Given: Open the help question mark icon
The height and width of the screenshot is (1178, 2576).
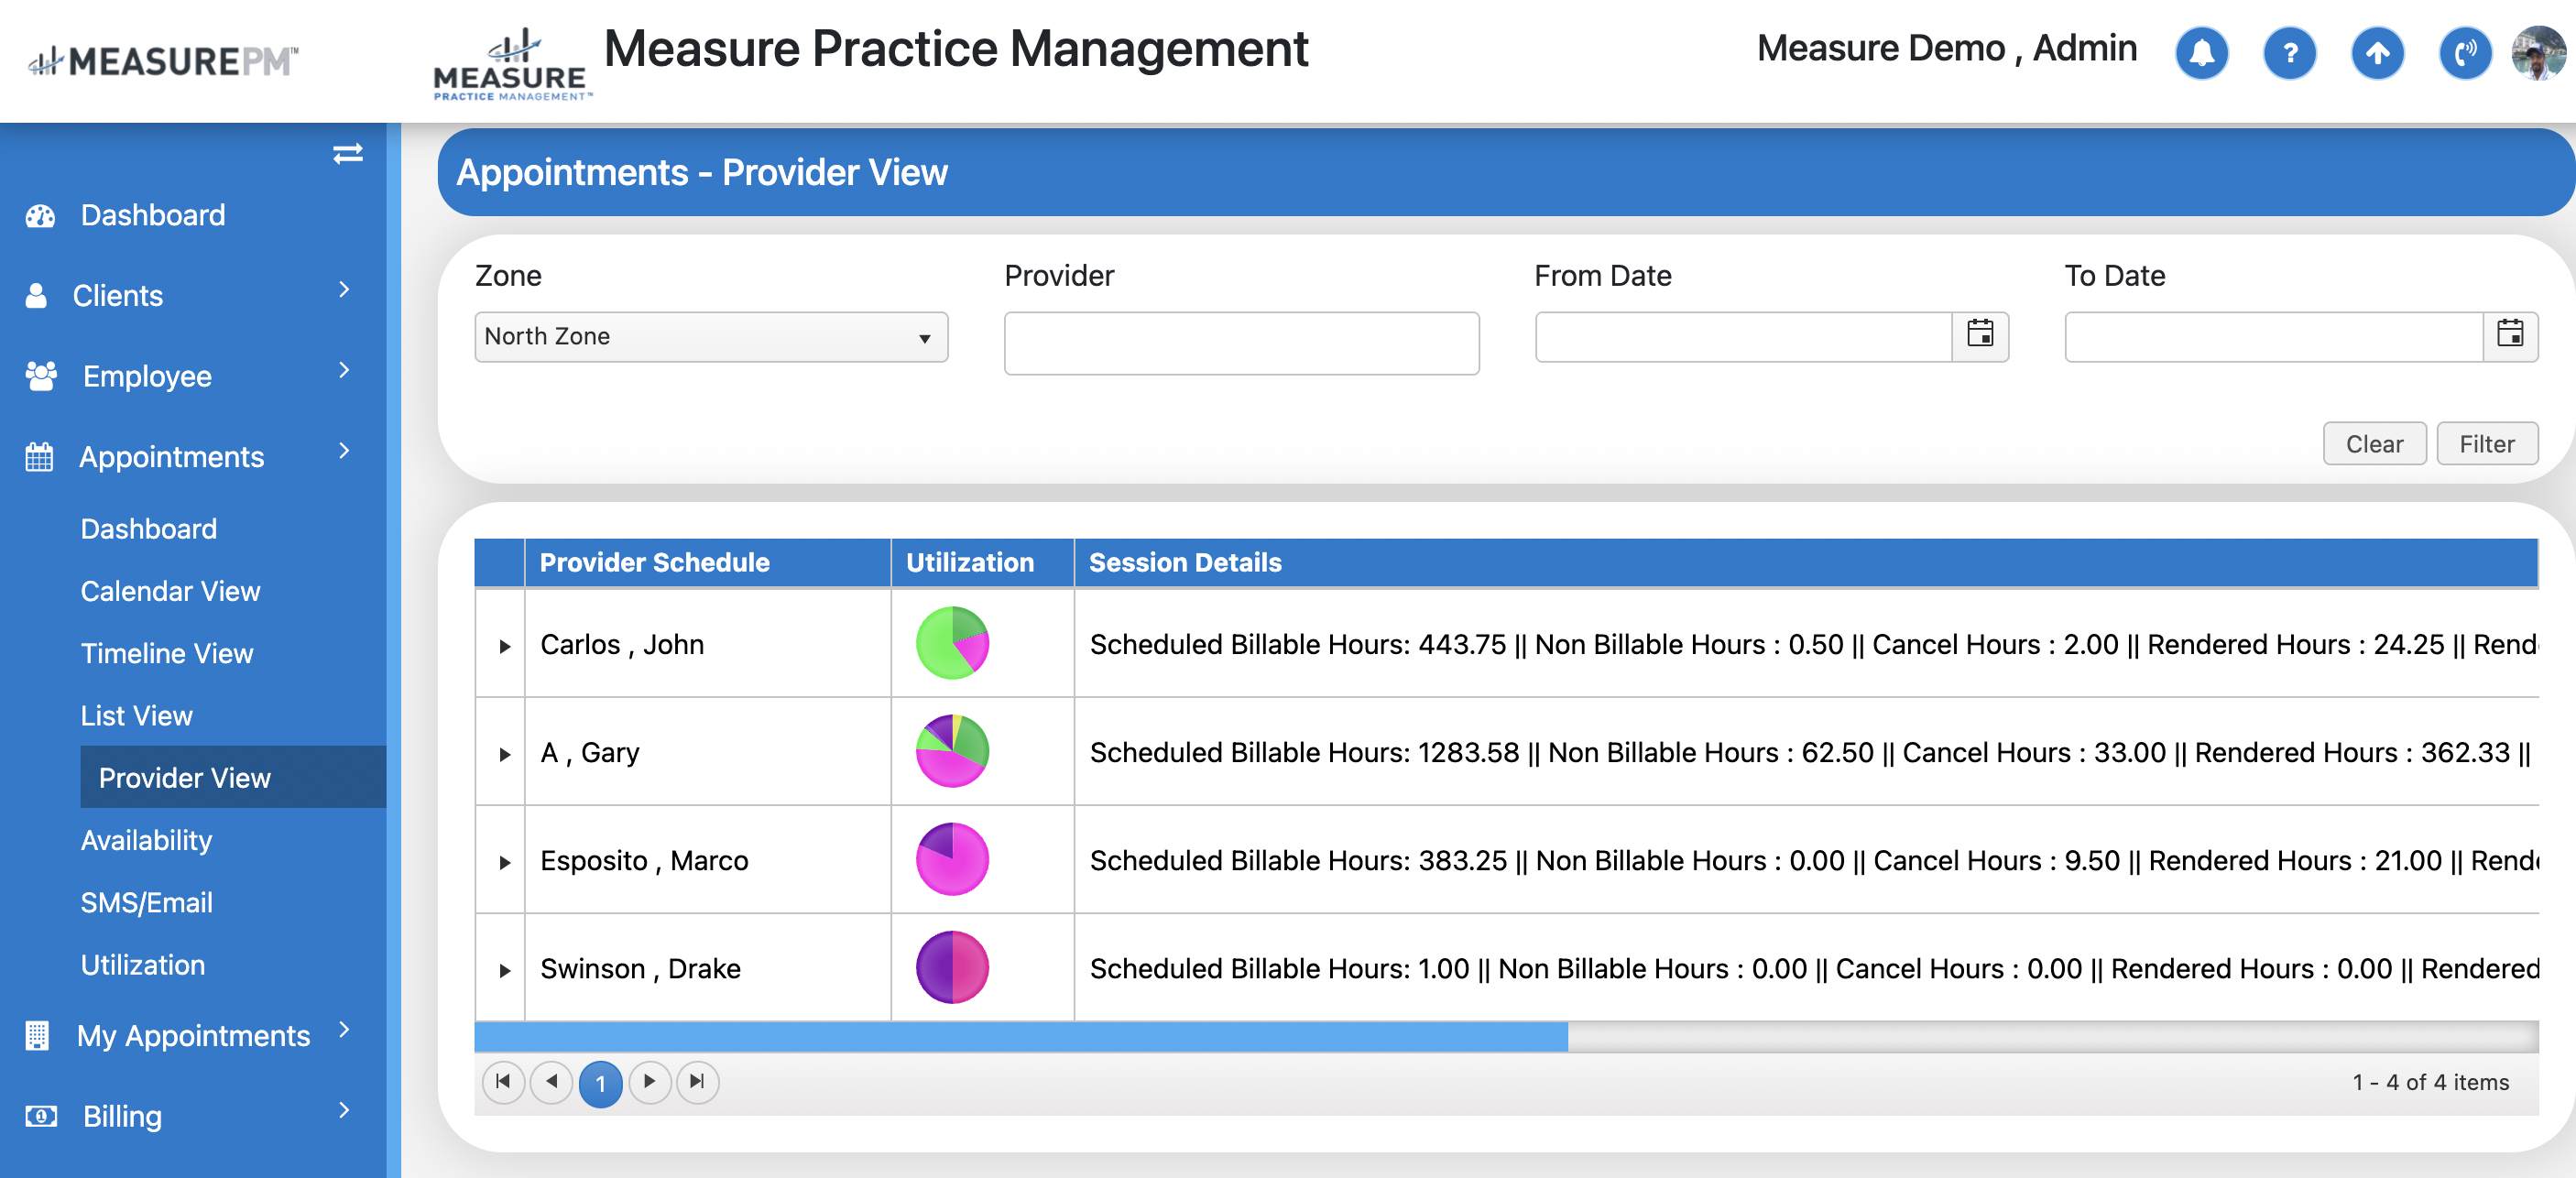Looking at the screenshot, I should (2289, 53).
